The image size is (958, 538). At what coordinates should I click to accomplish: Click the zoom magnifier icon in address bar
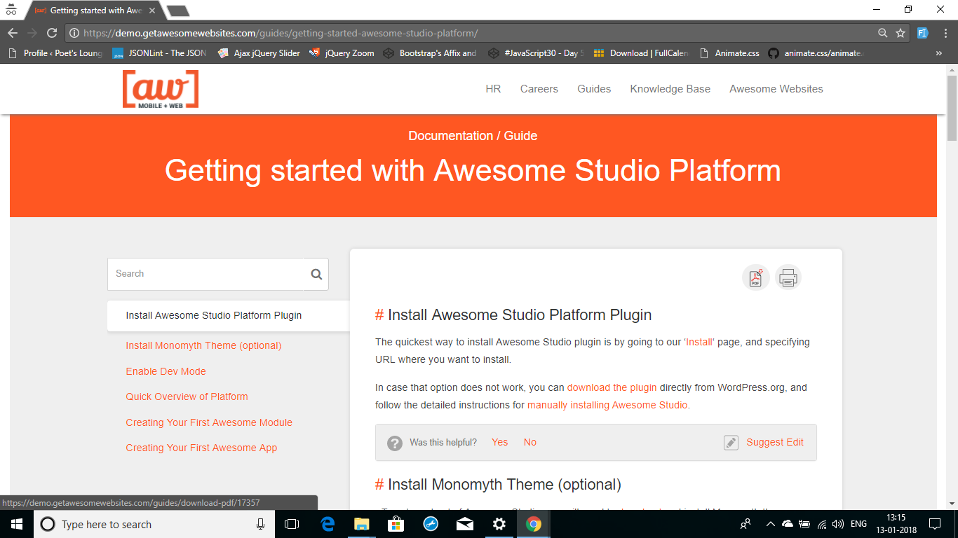(x=883, y=33)
